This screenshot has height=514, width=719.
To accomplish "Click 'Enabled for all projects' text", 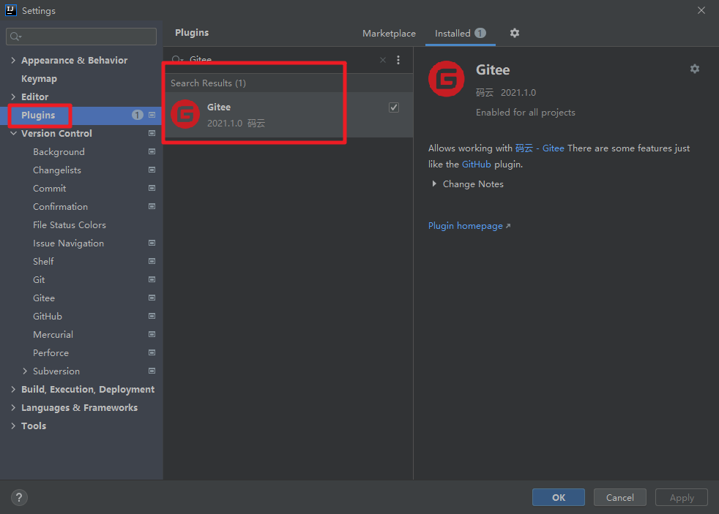I will (526, 113).
